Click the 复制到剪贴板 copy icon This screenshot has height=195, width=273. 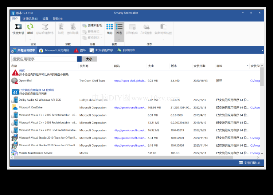click(163, 27)
